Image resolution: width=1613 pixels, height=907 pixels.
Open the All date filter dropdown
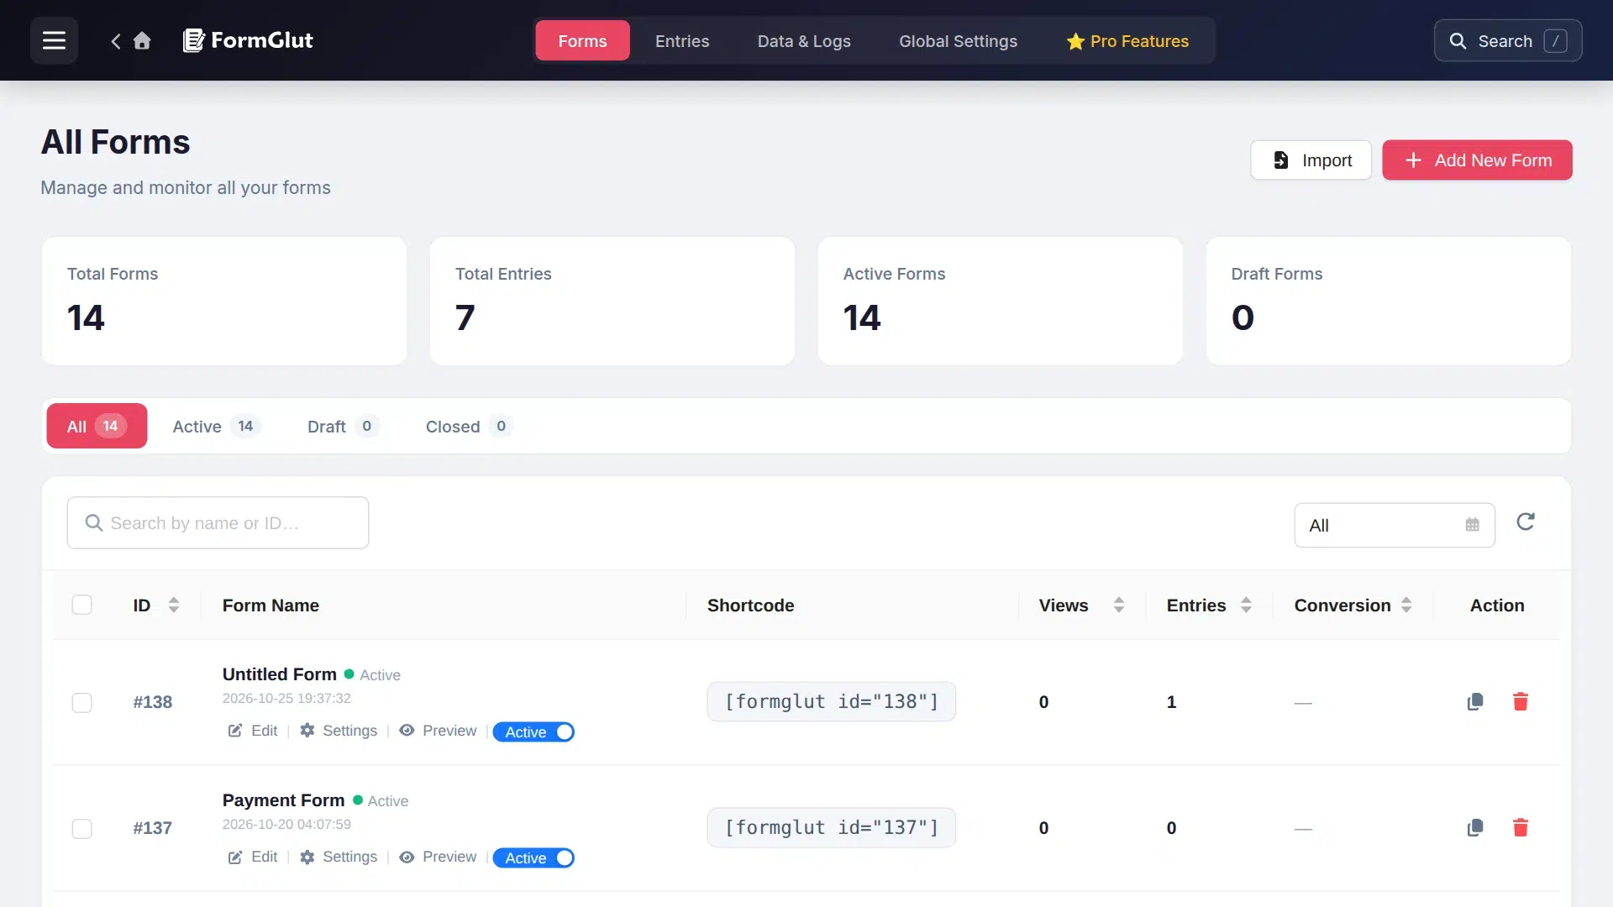click(1395, 525)
